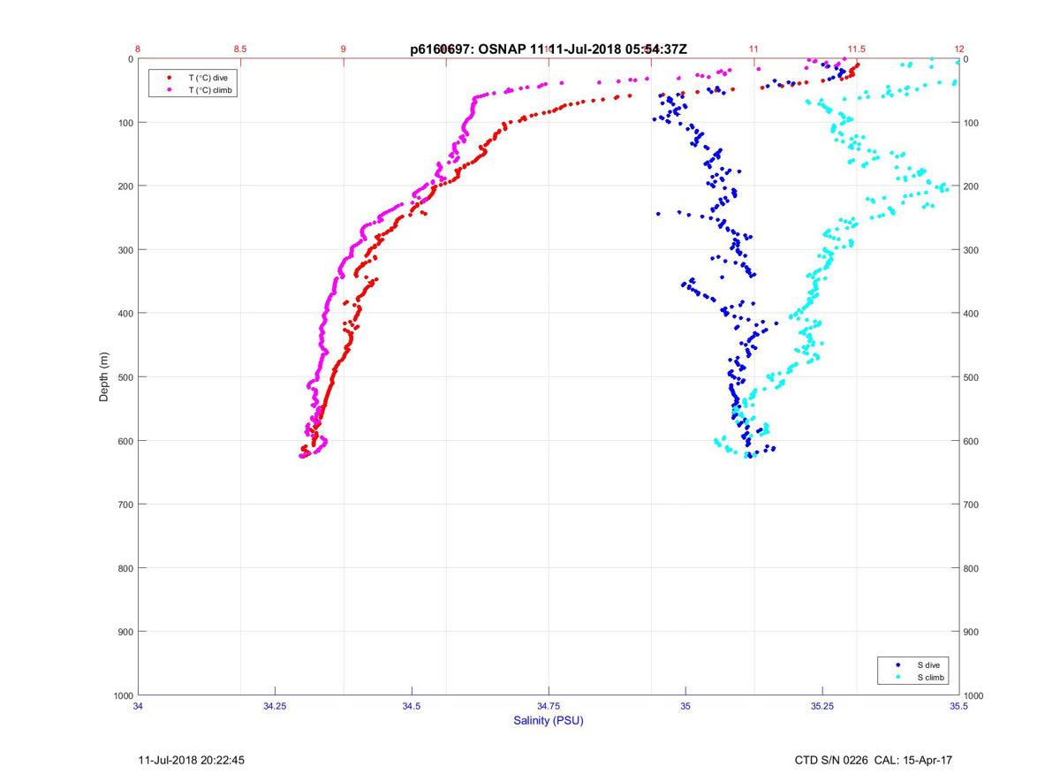1060x782 pixels.
Task: Click the '34.25' salinity tick label
Action: coord(275,706)
